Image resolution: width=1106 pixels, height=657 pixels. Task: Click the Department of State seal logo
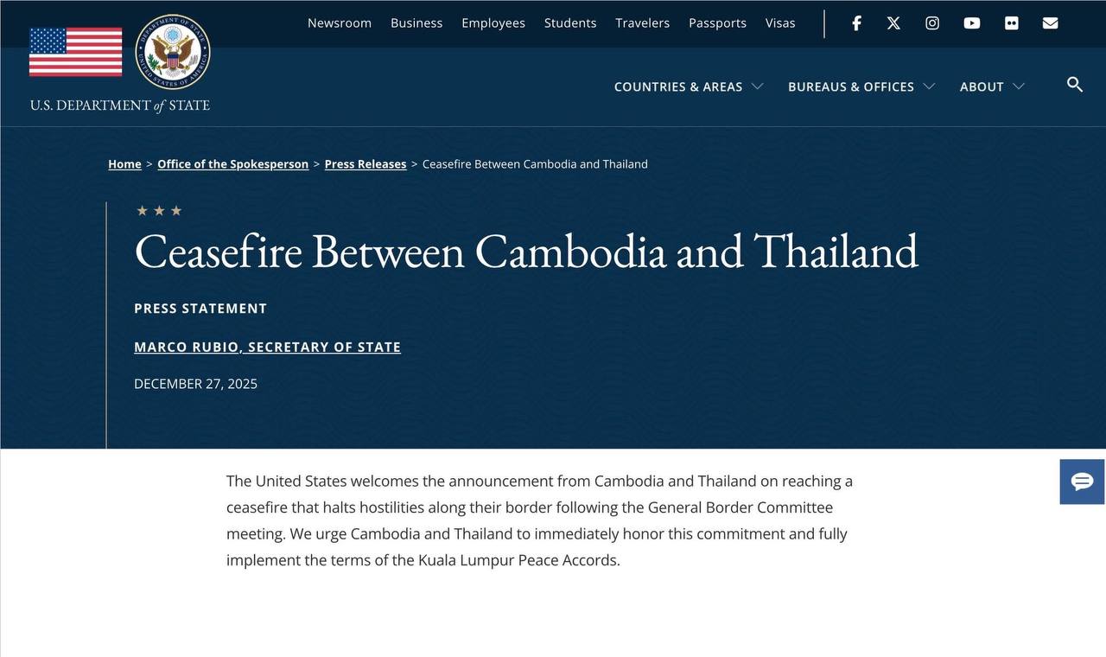click(x=173, y=52)
